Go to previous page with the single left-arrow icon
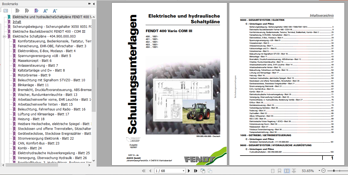Image resolution: width=348 pixels, height=175 pixels. click(150, 171)
